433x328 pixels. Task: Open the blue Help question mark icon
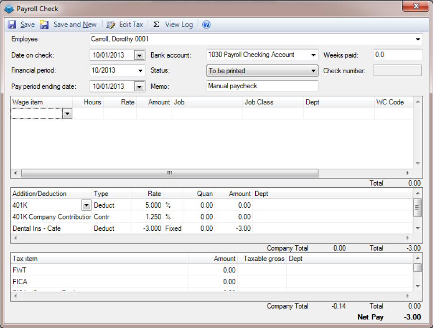(x=206, y=25)
